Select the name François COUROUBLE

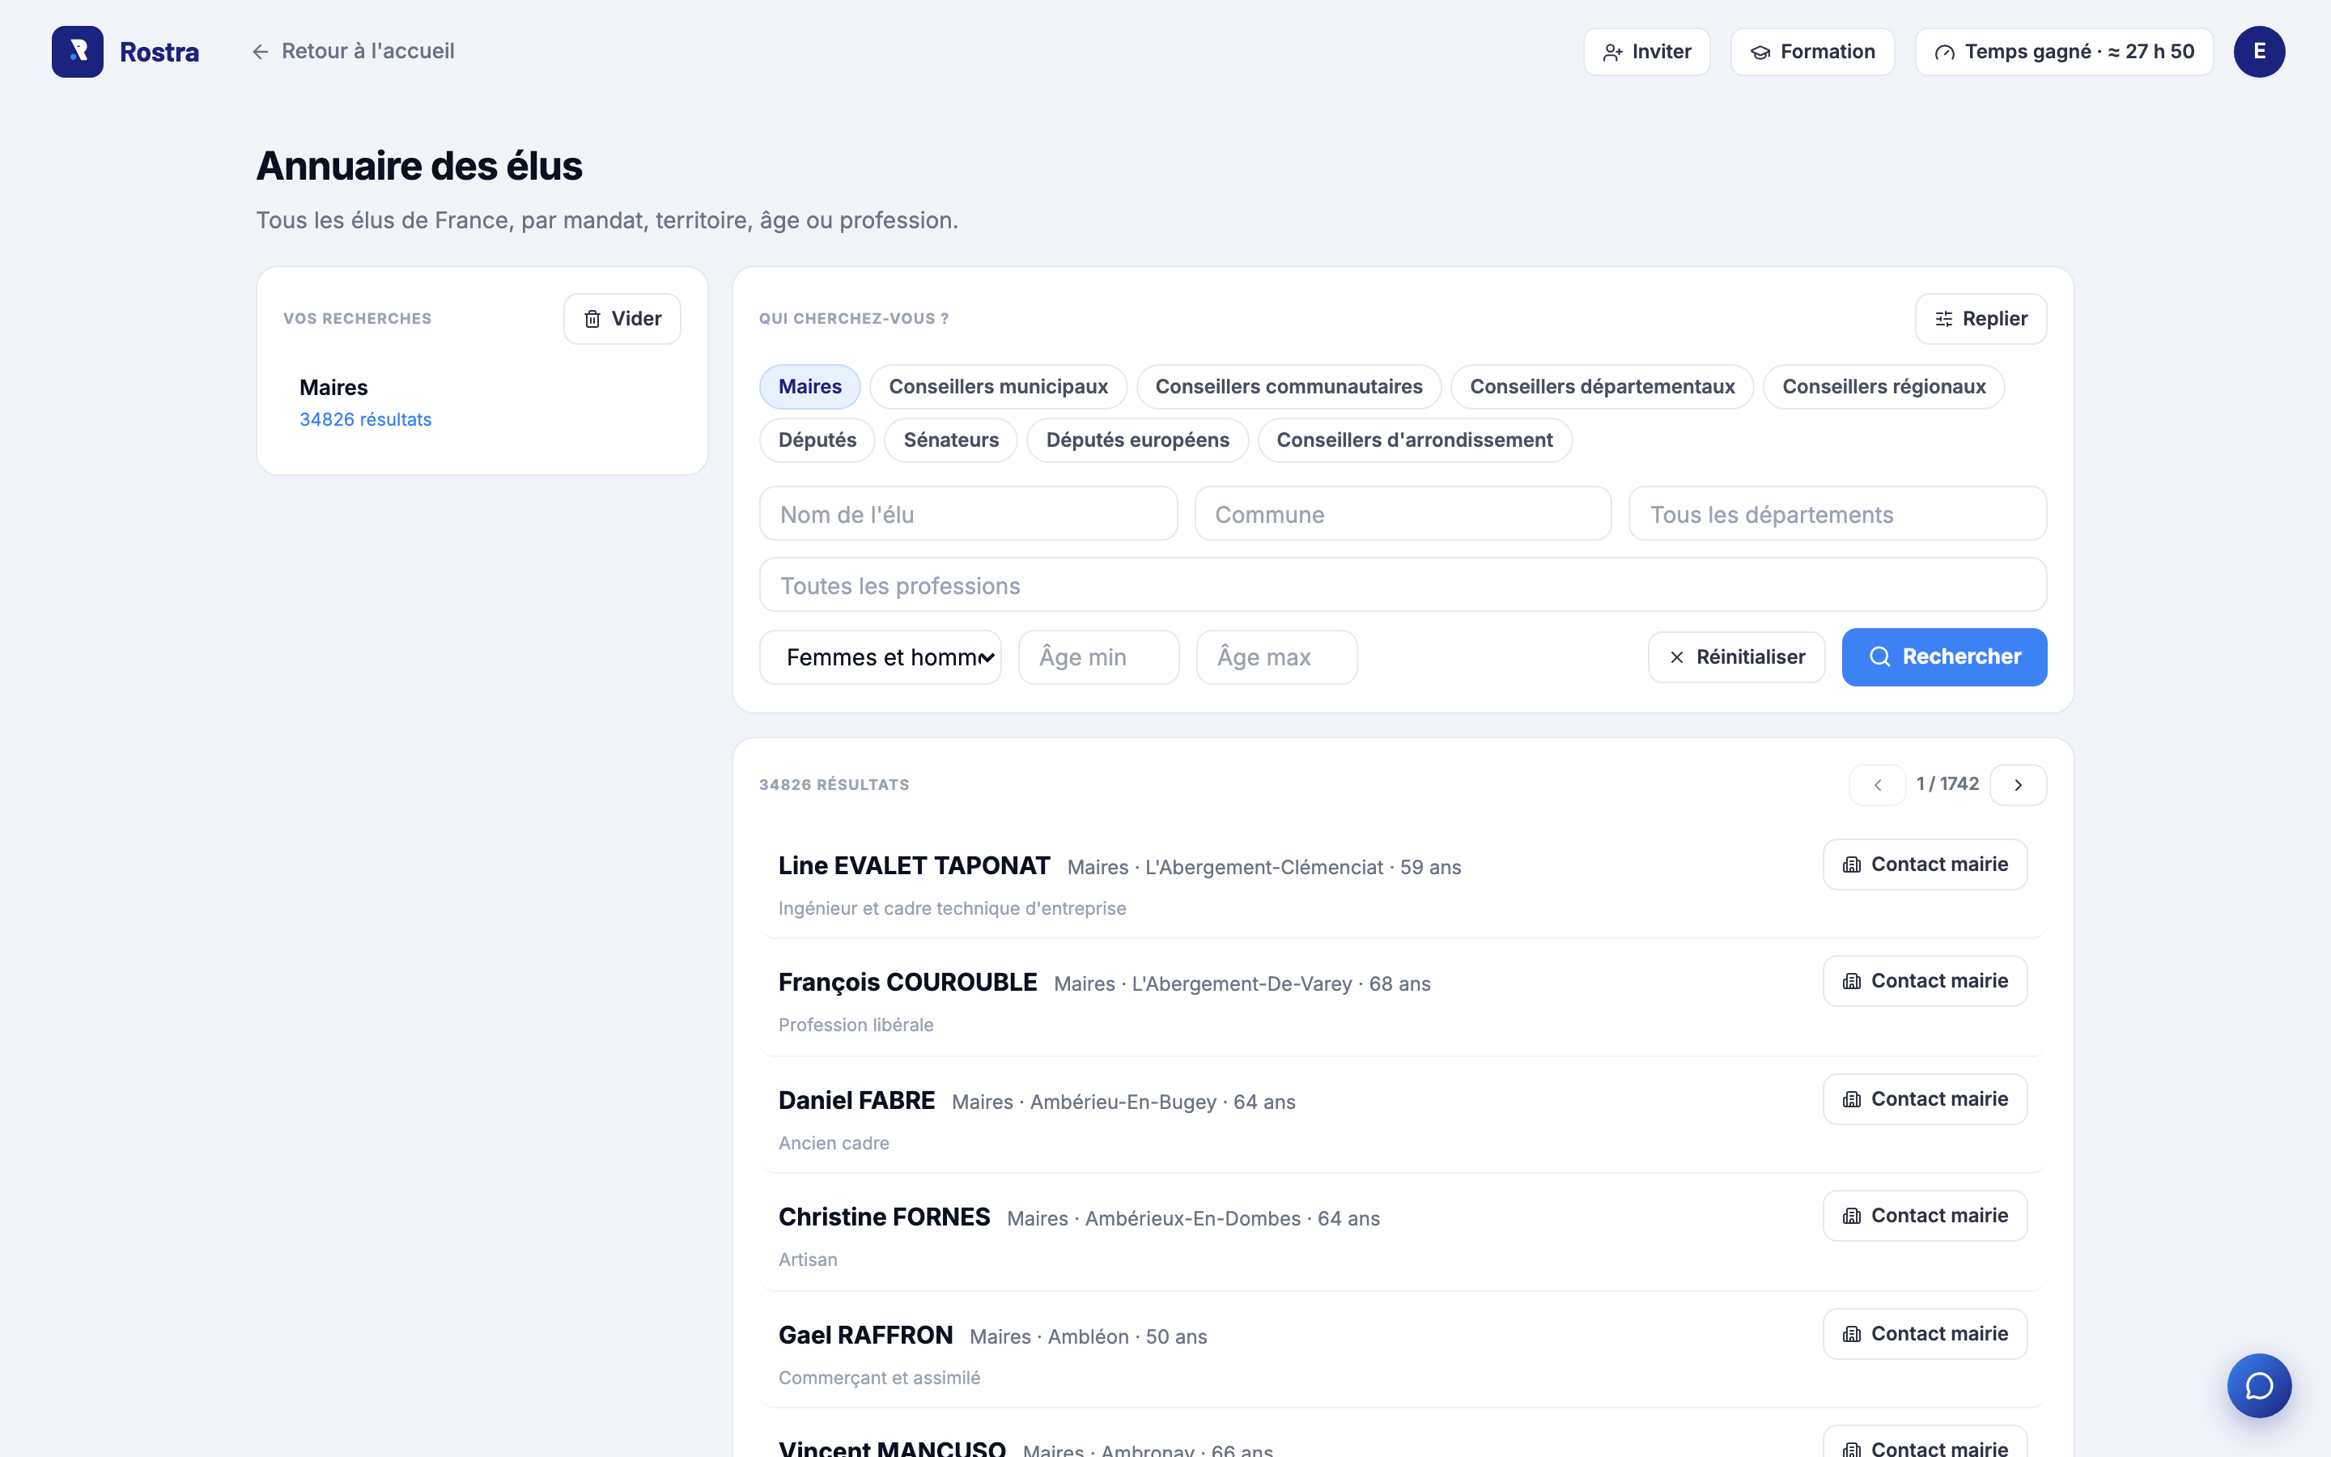(907, 982)
